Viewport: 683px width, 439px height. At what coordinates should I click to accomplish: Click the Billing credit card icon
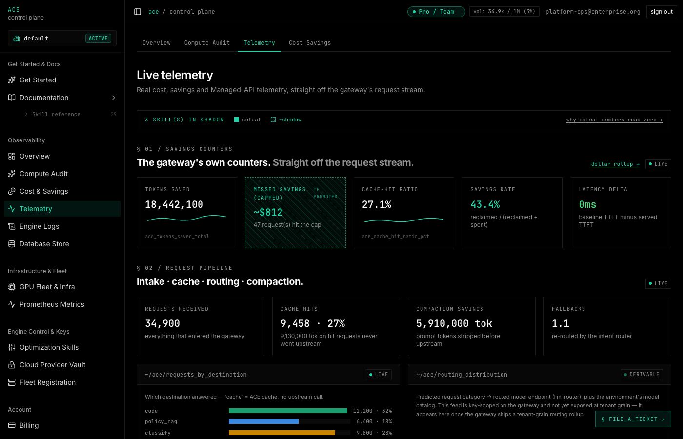coord(12,425)
